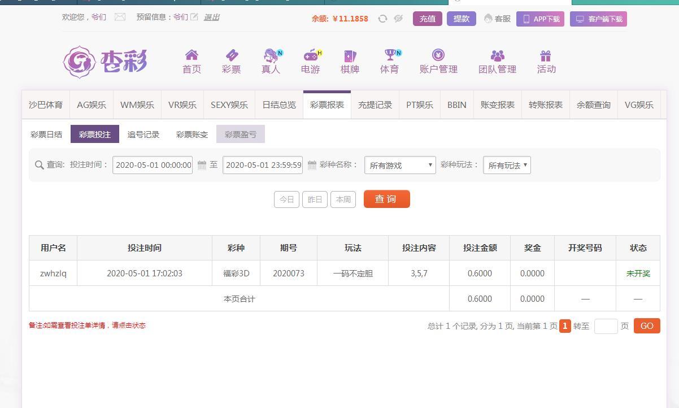Switch to SEXY娱乐 tab

(x=229, y=105)
